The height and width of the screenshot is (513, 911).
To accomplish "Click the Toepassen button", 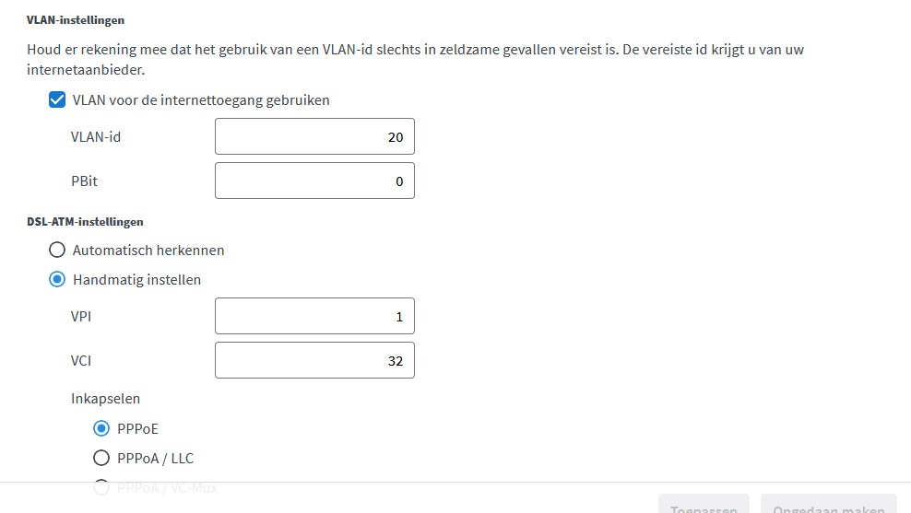I will pos(704,505).
